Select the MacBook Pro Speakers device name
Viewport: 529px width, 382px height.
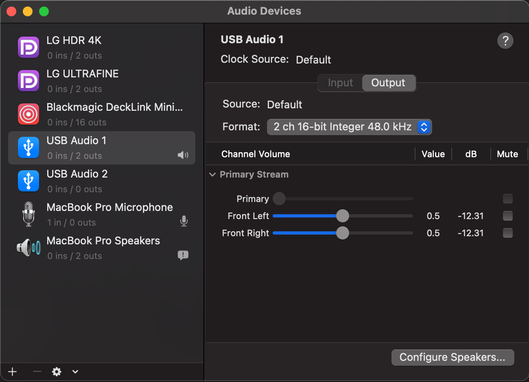point(103,241)
